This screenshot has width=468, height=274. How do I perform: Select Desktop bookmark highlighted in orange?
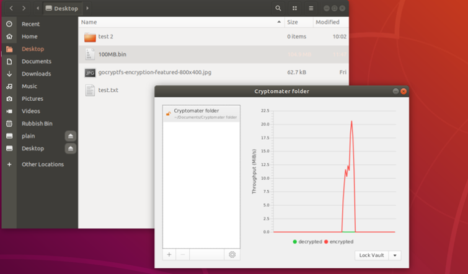(x=40, y=49)
